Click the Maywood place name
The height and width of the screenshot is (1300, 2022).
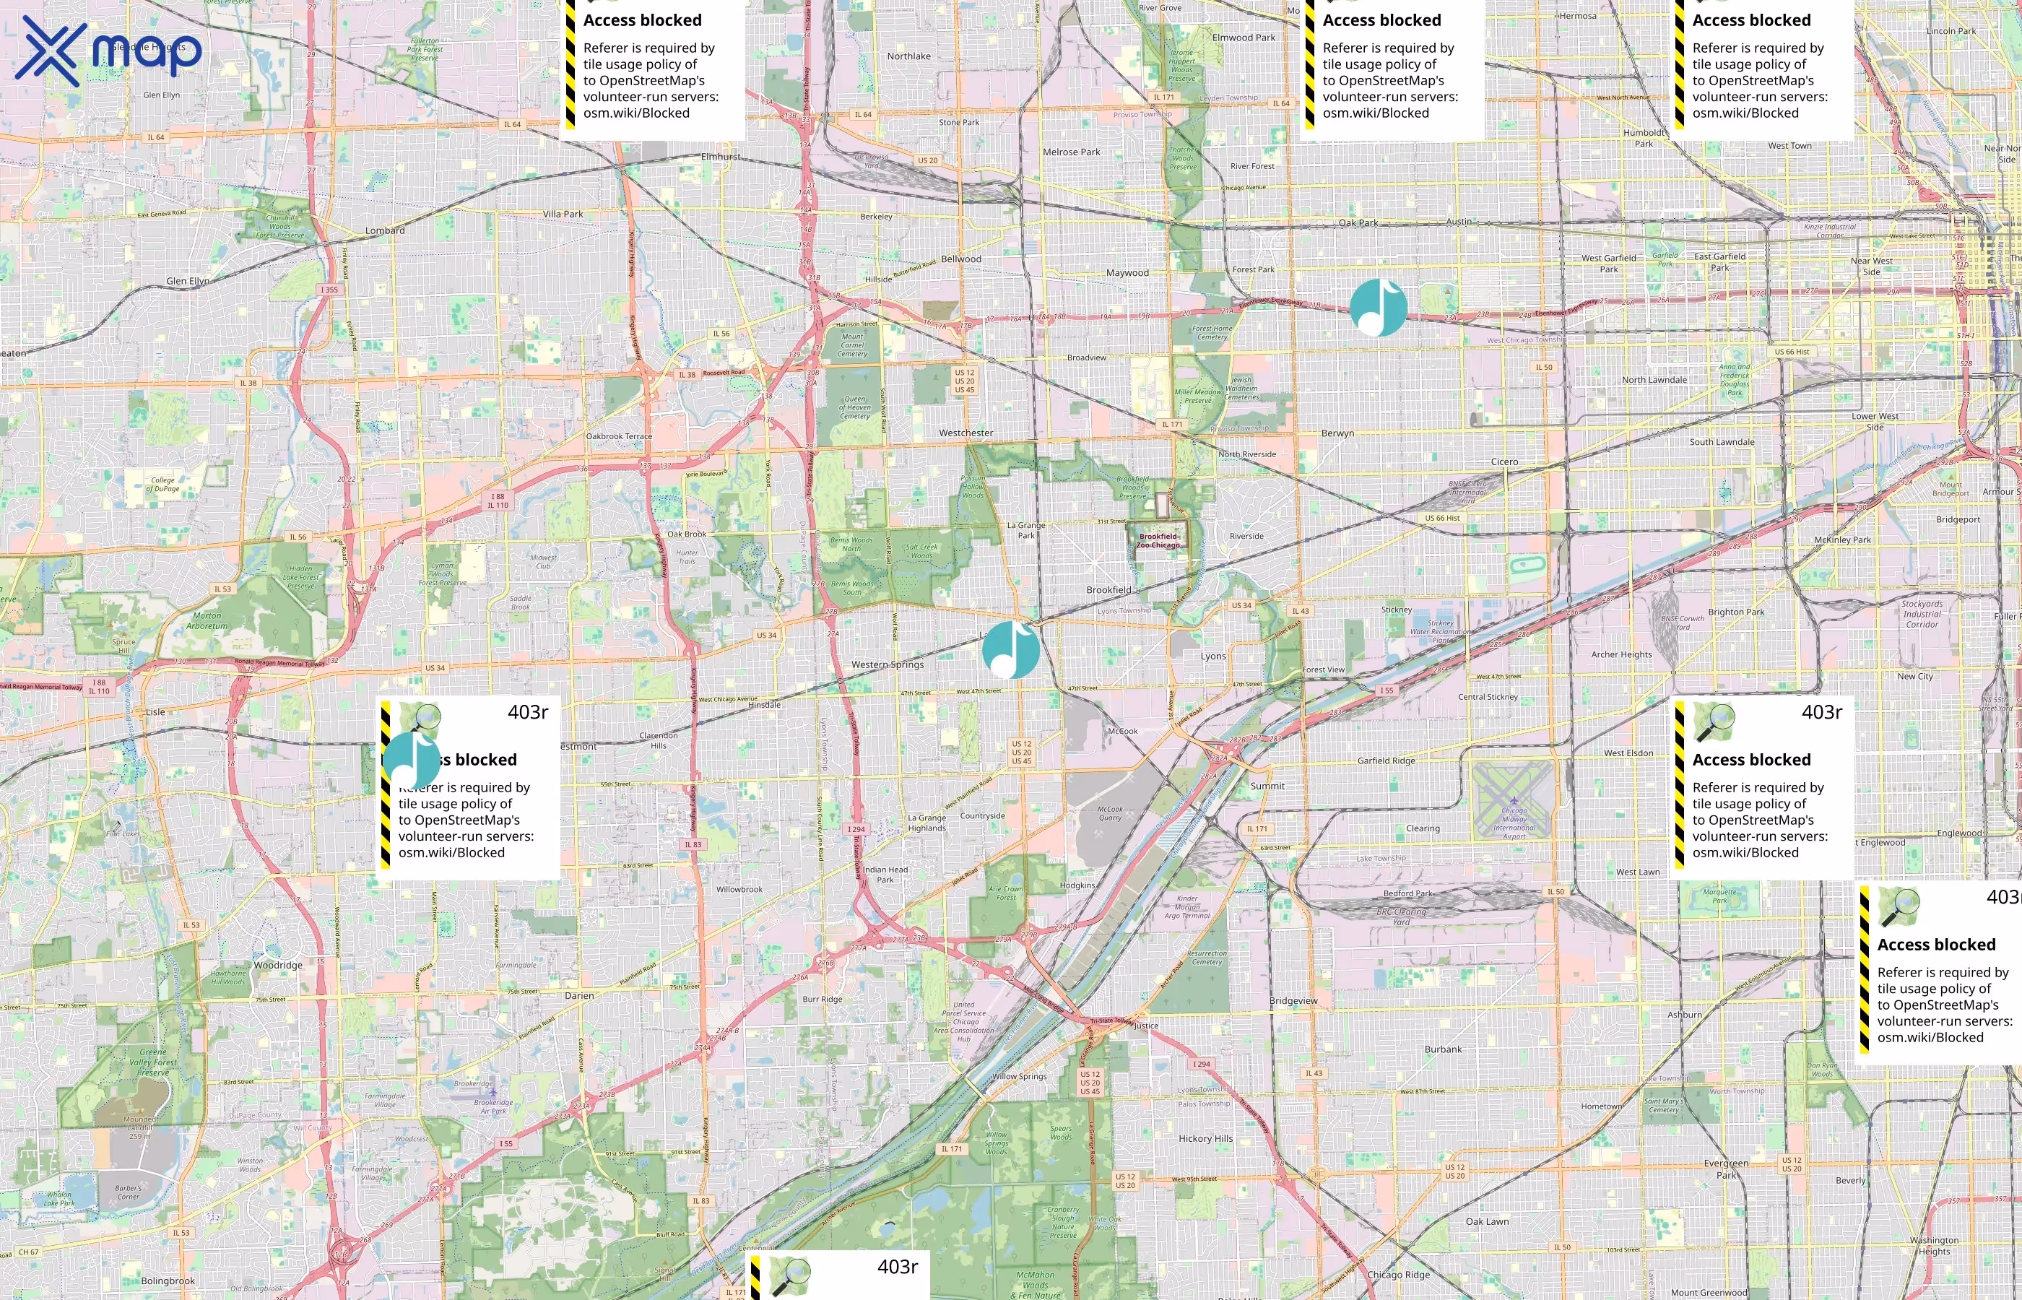[x=1127, y=273]
